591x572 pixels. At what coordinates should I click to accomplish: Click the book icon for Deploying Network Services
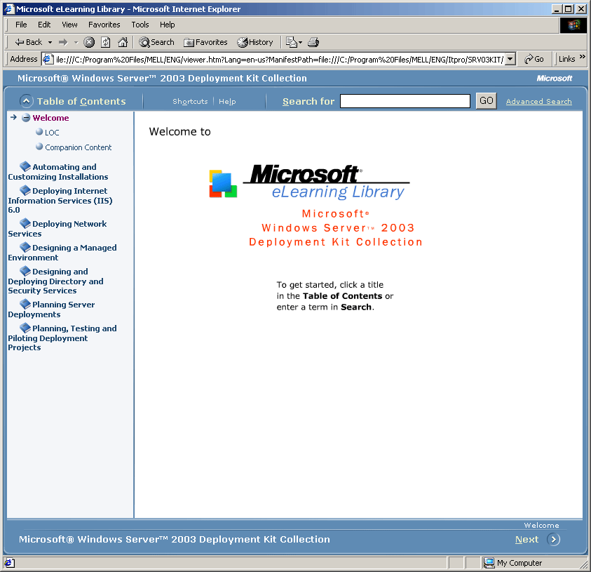25,223
